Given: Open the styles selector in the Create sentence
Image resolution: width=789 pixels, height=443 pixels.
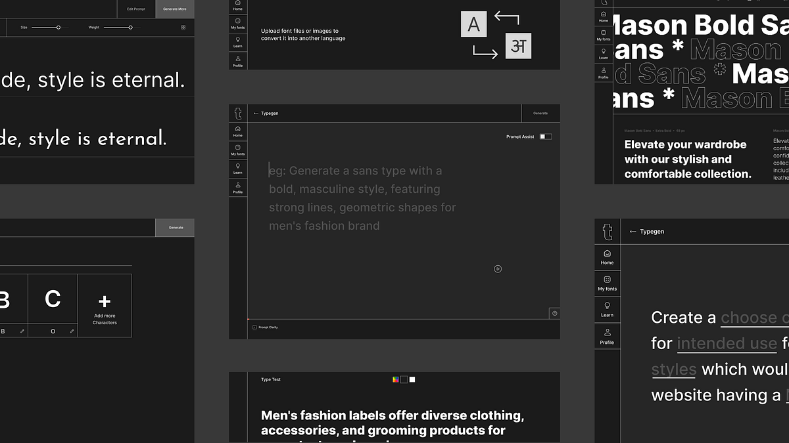Looking at the screenshot, I should click(x=673, y=369).
